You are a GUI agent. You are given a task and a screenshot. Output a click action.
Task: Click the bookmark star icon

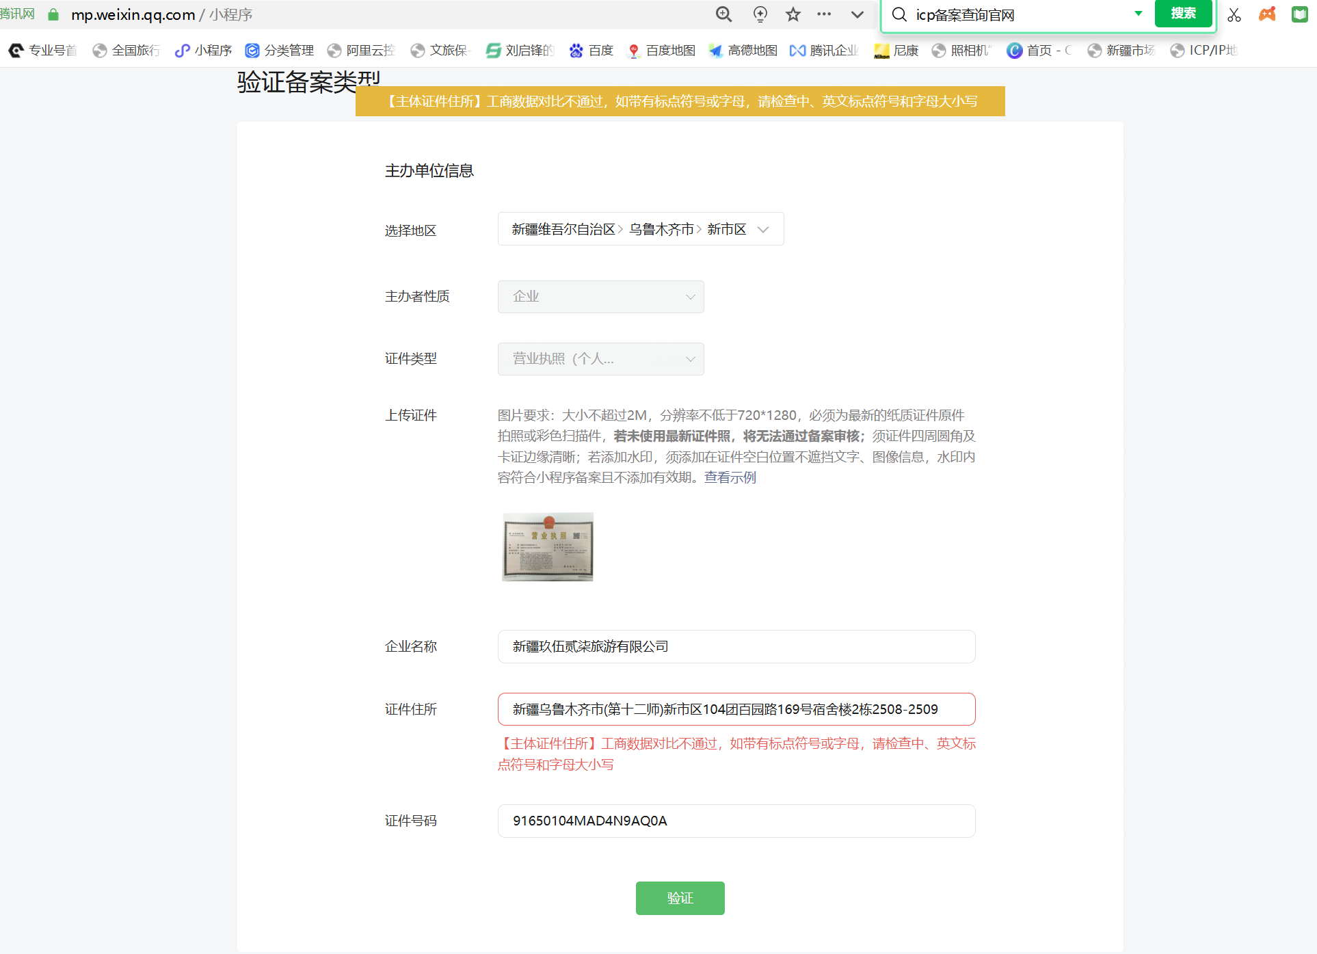coord(793,14)
